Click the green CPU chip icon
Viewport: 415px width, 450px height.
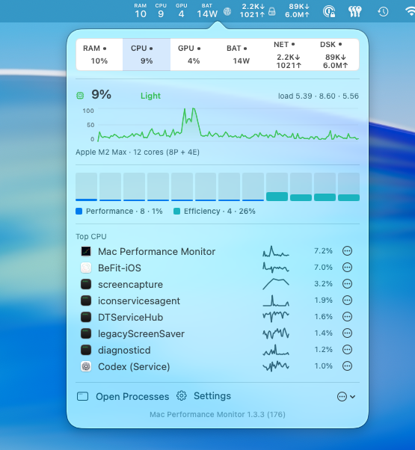(80, 96)
